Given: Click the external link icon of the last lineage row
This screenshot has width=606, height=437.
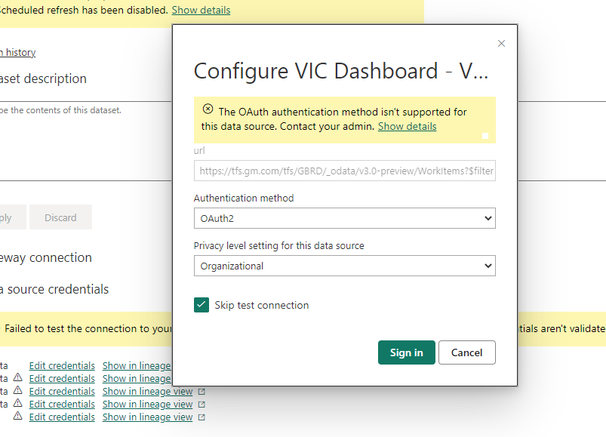Looking at the screenshot, I should [x=201, y=417].
